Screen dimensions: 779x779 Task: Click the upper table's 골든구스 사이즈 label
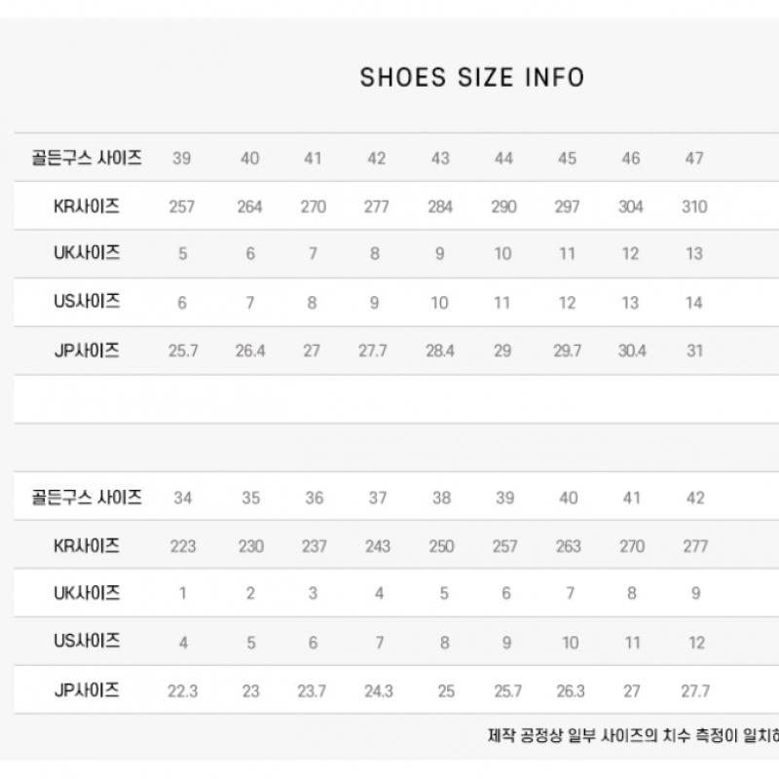tap(87, 158)
